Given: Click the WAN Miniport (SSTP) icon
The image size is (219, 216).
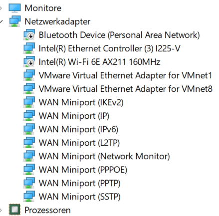Looking at the screenshot, I should pos(29,197).
